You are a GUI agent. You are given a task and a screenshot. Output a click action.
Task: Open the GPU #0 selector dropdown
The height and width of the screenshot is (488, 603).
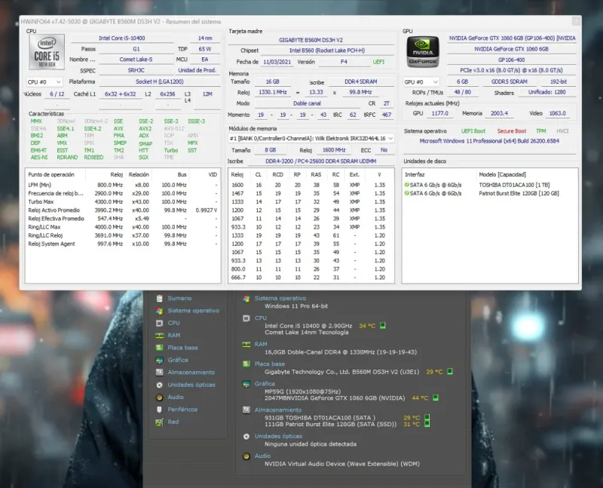(421, 82)
